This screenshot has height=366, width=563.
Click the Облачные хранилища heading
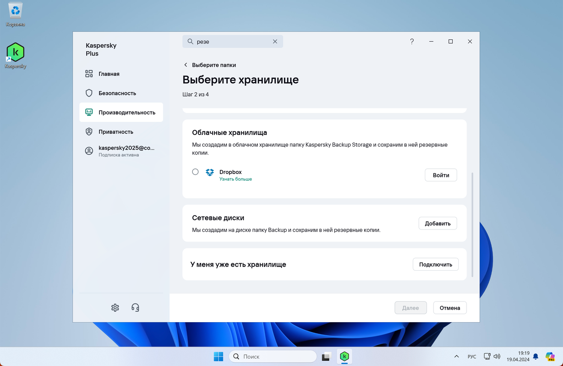point(230,133)
